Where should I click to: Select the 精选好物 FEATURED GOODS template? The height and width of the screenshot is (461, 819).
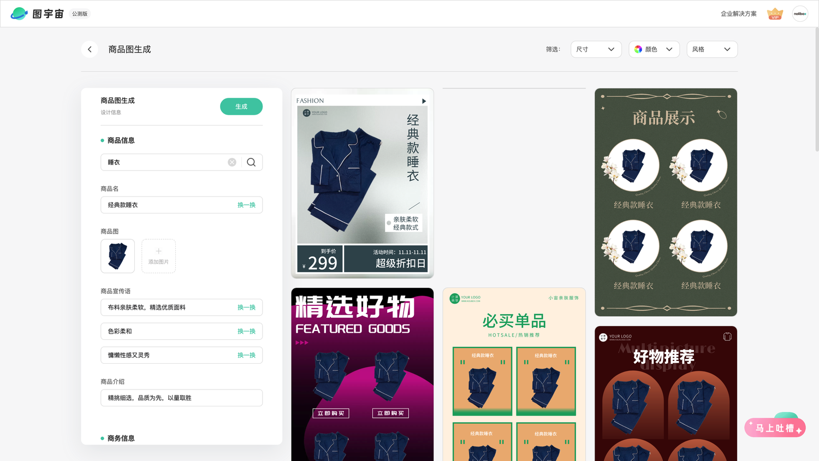click(x=363, y=374)
